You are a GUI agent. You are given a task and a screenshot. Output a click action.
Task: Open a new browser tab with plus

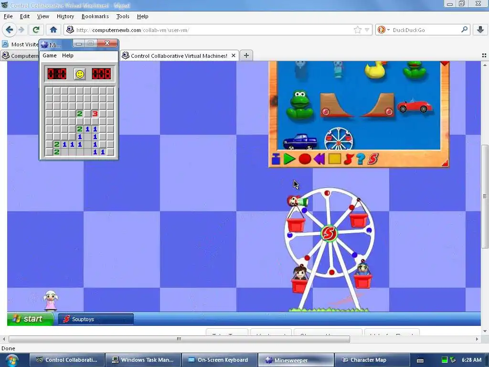tap(246, 55)
